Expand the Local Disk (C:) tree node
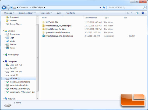 click(5, 65)
